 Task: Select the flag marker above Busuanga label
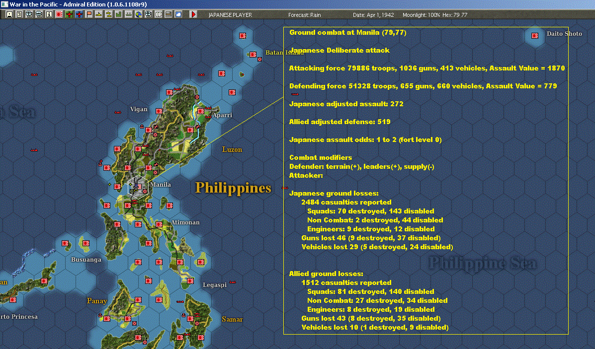(86, 243)
